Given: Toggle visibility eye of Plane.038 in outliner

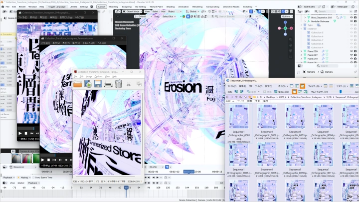Looking at the screenshot, I should (x=352, y=51).
